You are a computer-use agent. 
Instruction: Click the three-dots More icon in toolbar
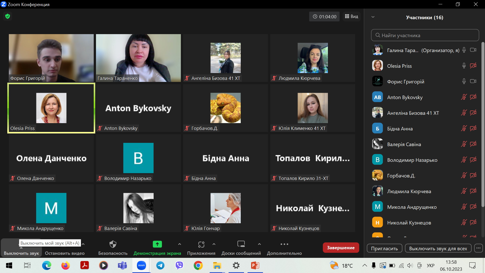pyautogui.click(x=284, y=244)
